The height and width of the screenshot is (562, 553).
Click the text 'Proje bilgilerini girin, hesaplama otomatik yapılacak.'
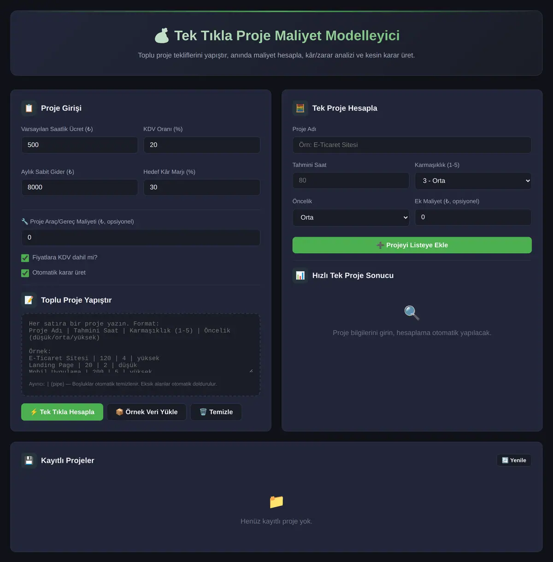click(x=412, y=333)
